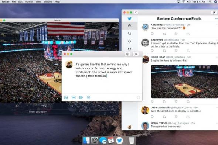The image size is (218, 145).
Task: Open the Window menu
Action: (x=48, y=2)
